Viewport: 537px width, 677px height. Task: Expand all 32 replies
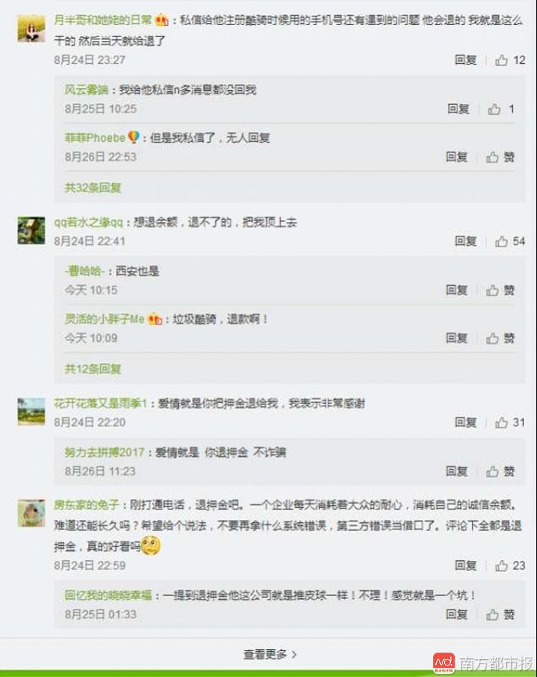93,188
